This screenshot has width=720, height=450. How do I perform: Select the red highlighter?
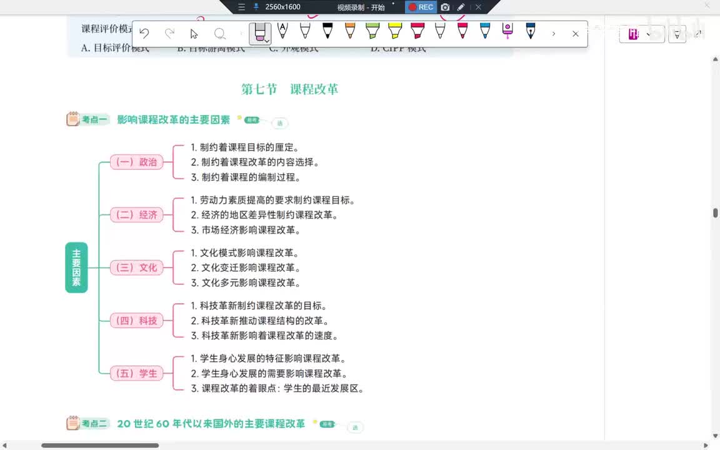(x=417, y=31)
